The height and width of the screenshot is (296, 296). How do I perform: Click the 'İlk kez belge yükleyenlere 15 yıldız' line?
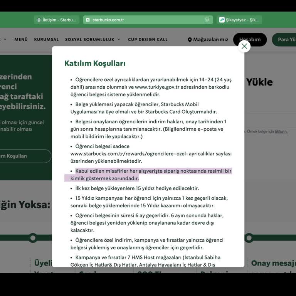137,188
